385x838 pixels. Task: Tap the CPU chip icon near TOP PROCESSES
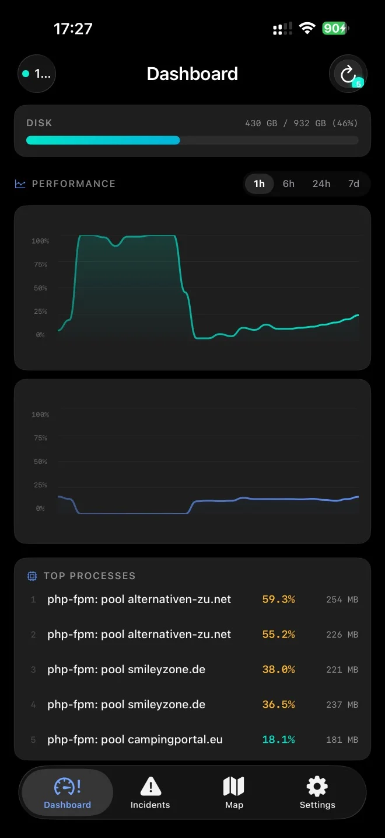coord(32,576)
